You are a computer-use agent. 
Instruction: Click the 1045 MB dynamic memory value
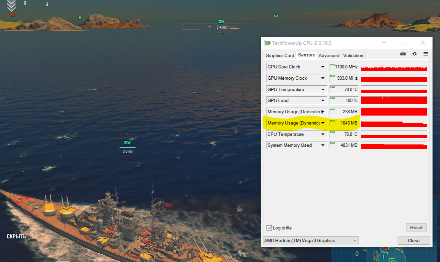tap(349, 123)
